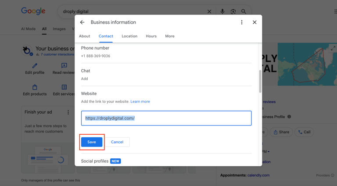
Task: Click the magnifier search icon
Action: click(244, 11)
